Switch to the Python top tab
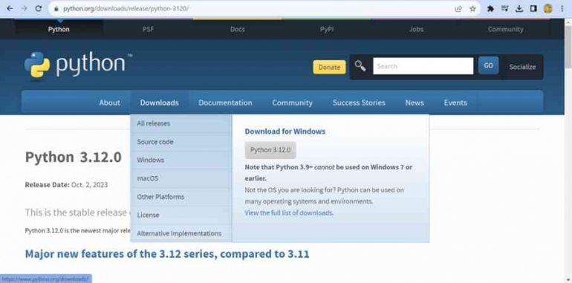 click(59, 29)
